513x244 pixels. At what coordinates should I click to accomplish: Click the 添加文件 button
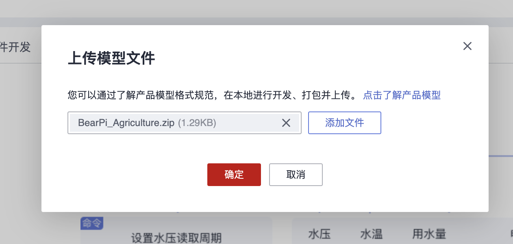[344, 123]
